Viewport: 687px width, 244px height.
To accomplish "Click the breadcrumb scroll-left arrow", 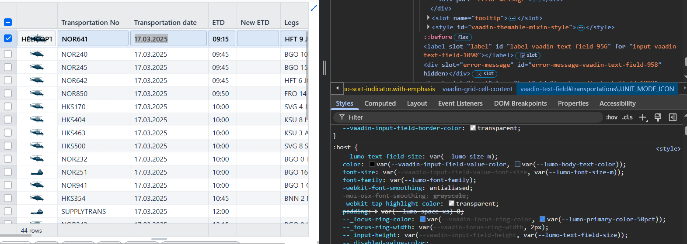I will point(337,89).
